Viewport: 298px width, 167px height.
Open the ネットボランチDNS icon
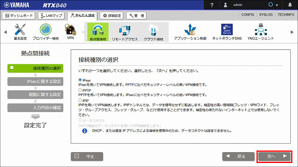click(x=227, y=31)
